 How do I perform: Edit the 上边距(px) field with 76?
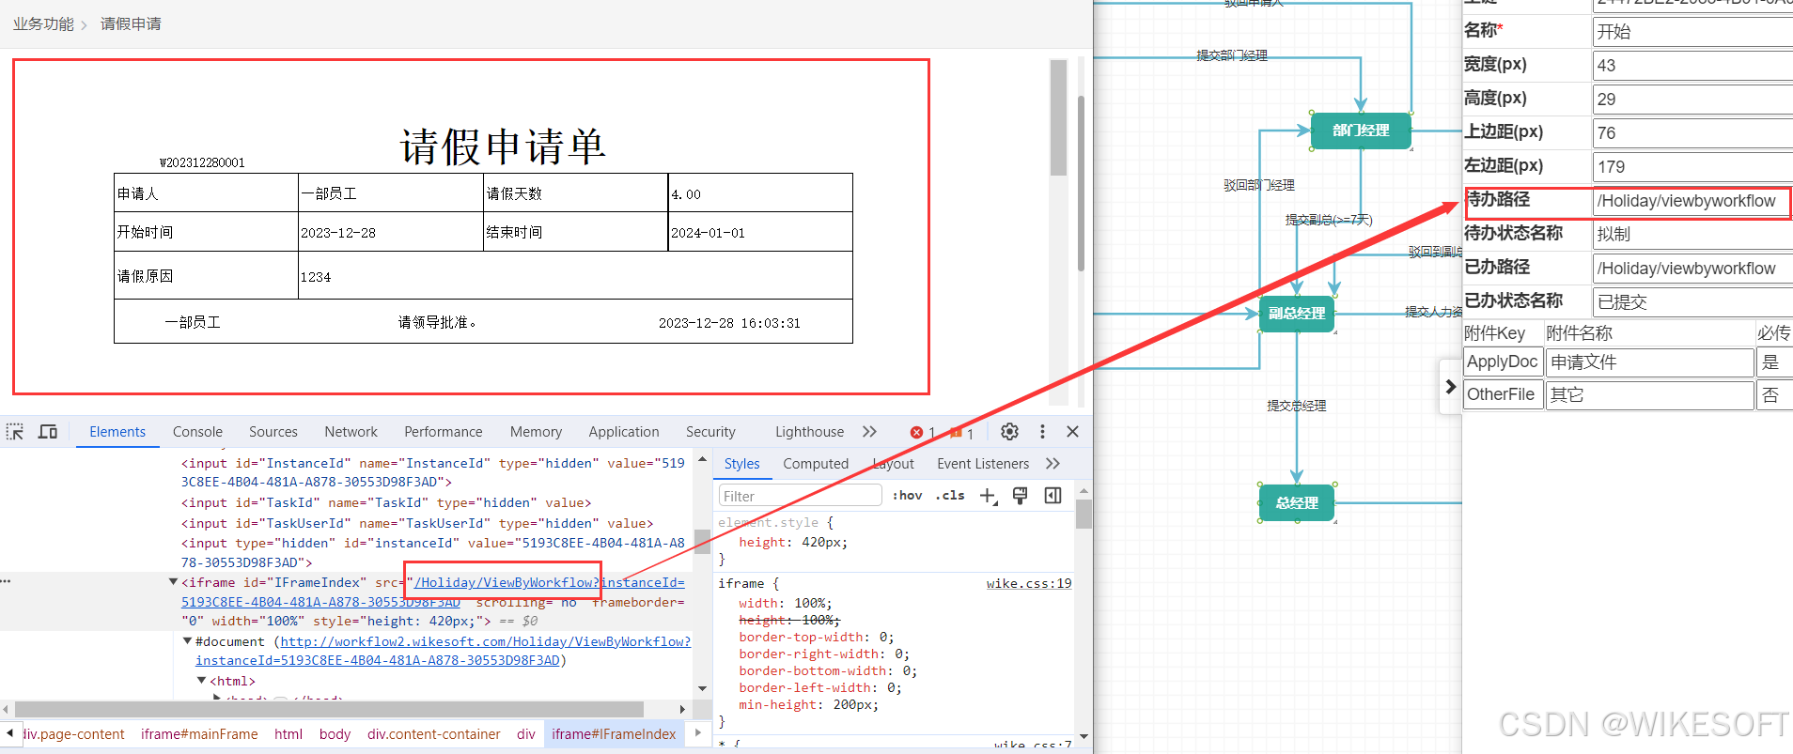(x=1692, y=133)
